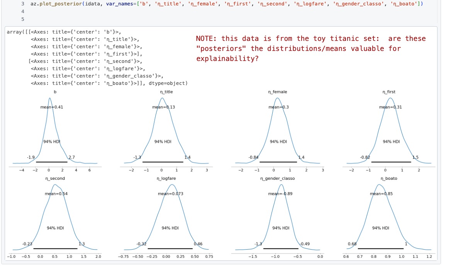This screenshot has height=272, width=463.
Task: Click the HDI upper bound '1.3' in the η_second plot
Action: pyautogui.click(x=82, y=244)
